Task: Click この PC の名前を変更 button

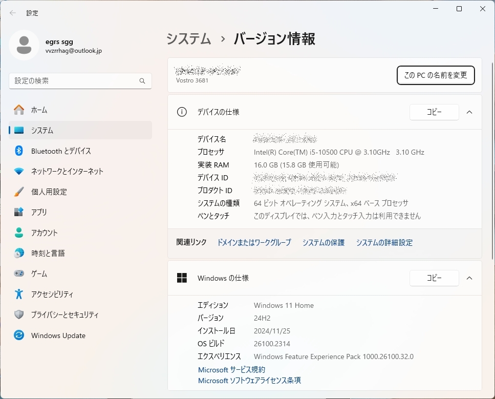Action: [436, 75]
